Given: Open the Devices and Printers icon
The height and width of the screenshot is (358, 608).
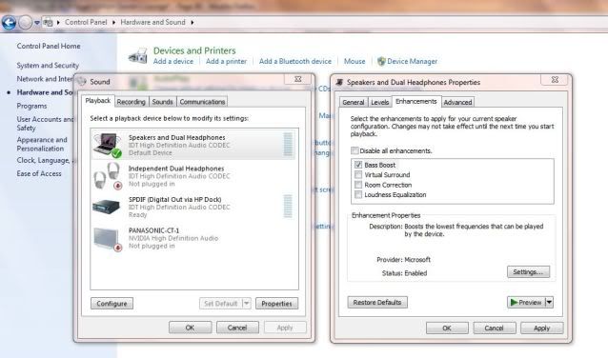Looking at the screenshot, I should 137,56.
